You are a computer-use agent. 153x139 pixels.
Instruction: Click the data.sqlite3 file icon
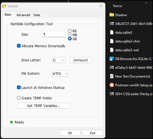112,32
